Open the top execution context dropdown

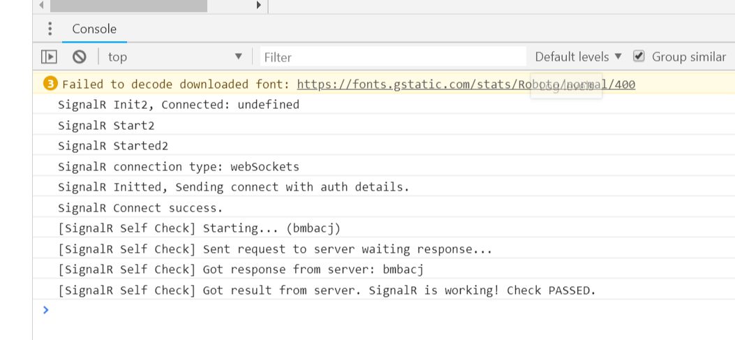(175, 57)
